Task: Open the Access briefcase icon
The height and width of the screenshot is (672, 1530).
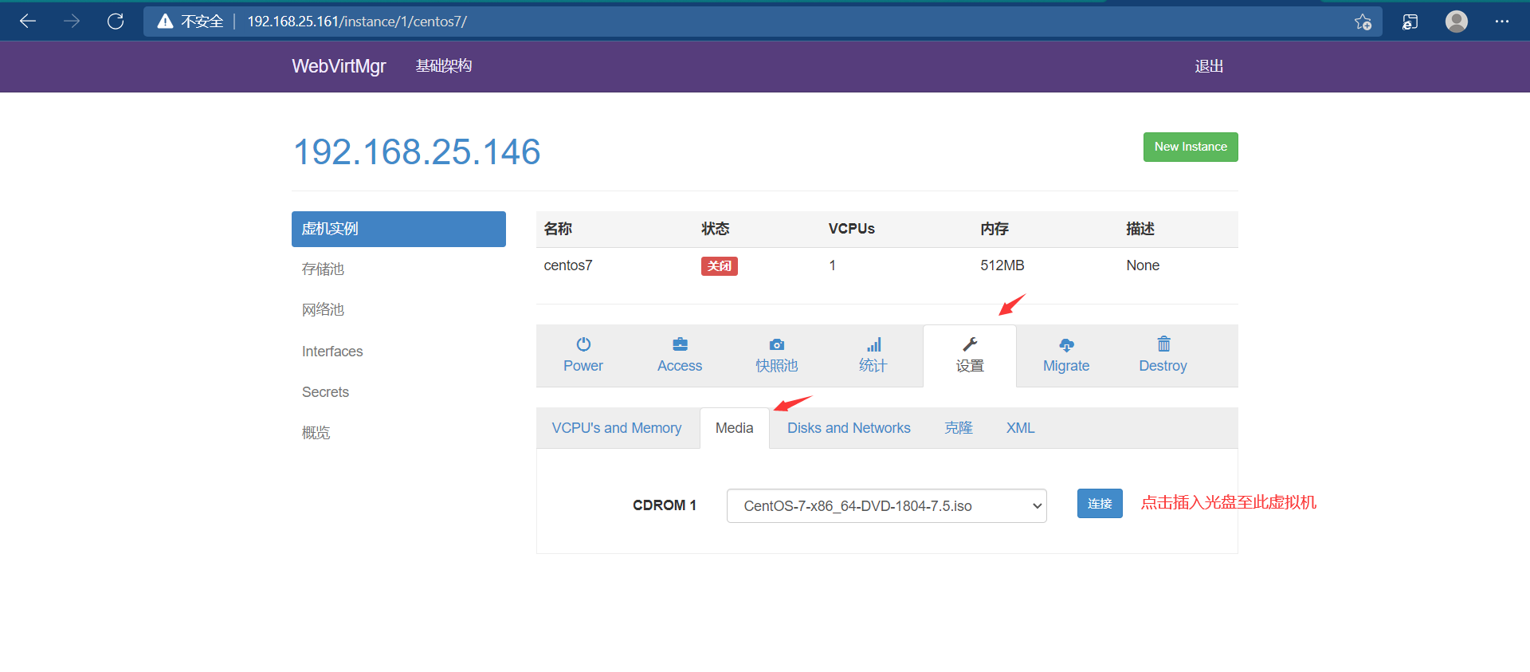Action: click(680, 344)
